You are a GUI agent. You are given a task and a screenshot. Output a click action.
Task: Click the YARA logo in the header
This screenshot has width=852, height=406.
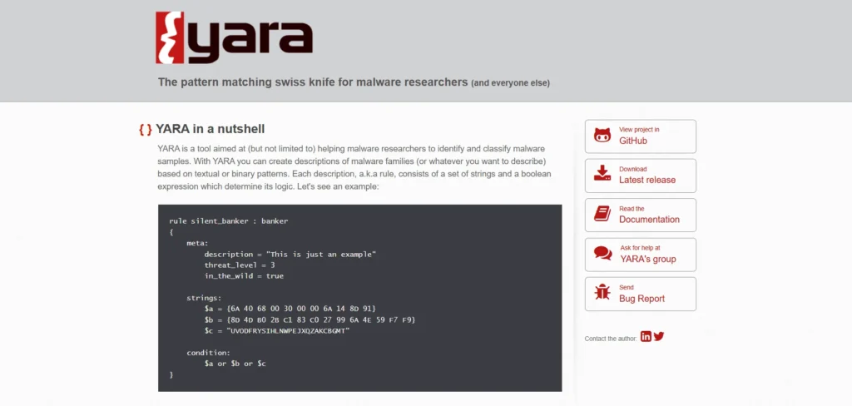pos(234,37)
